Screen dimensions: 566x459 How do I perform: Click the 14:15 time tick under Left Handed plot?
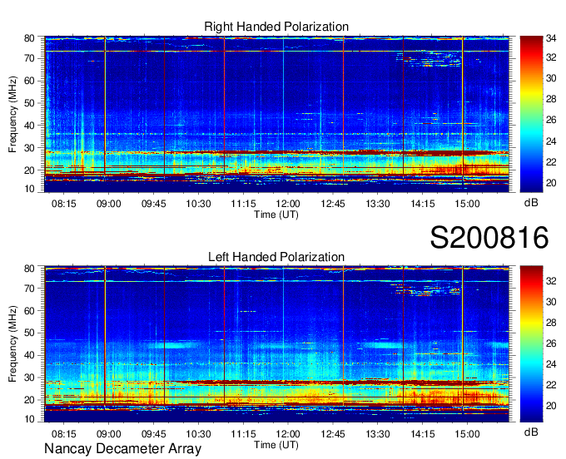[422, 434]
